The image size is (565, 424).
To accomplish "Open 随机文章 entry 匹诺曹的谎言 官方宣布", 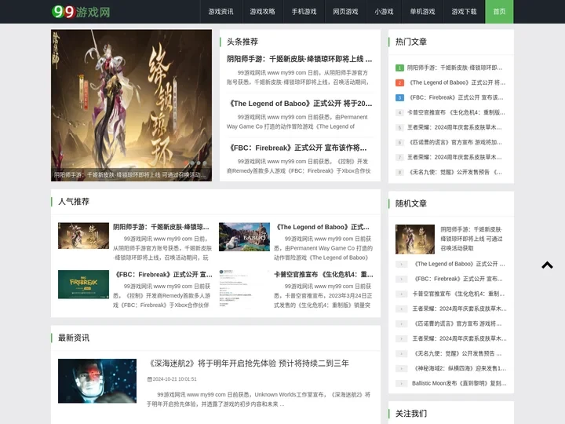I will click(457, 323).
